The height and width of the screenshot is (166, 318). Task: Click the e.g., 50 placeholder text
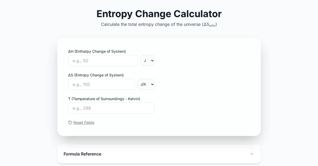(x=80, y=61)
